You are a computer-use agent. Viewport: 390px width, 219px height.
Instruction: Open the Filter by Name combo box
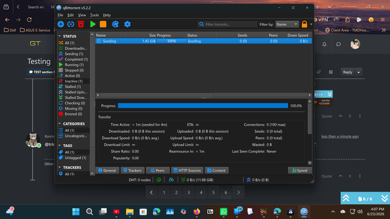[287, 25]
